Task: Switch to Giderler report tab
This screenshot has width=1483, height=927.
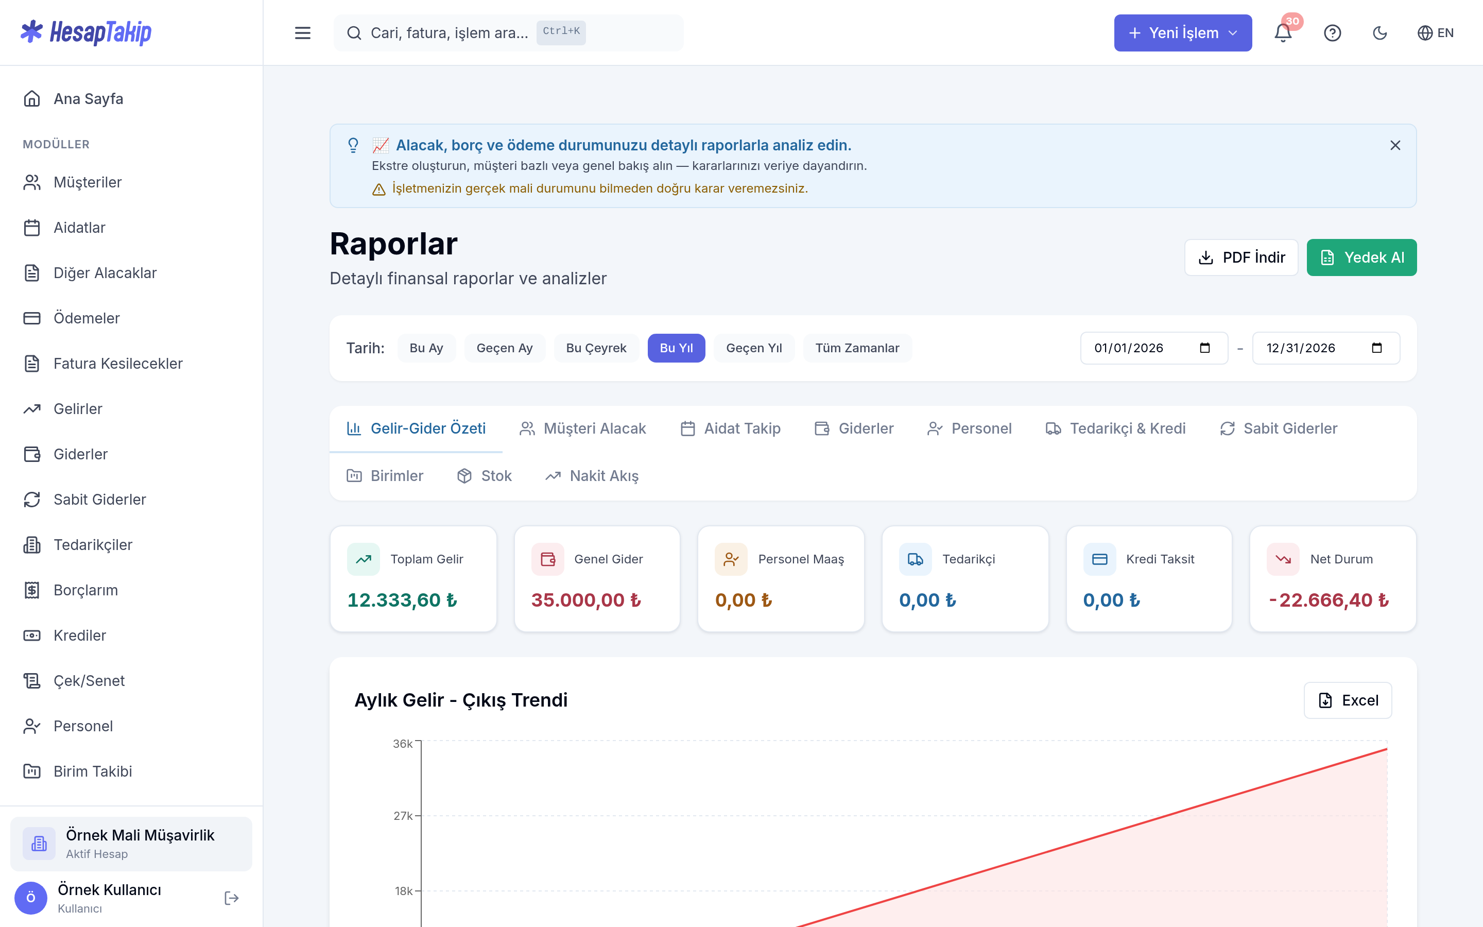Action: (x=854, y=428)
